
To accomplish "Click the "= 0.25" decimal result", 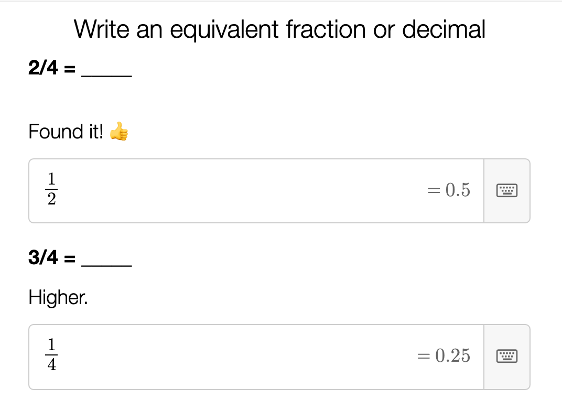I will tap(444, 356).
